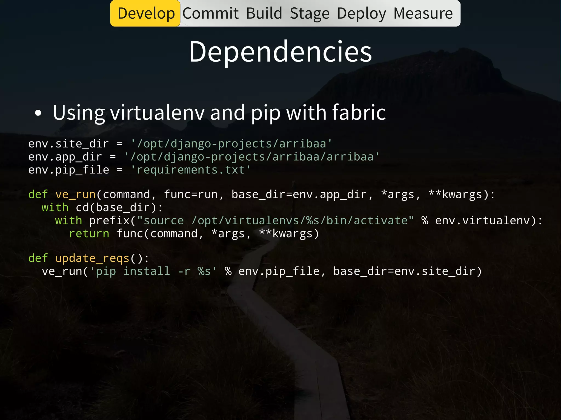Click the env.pip_file requirements.txt line
This screenshot has width=561, height=420.
tap(139, 170)
